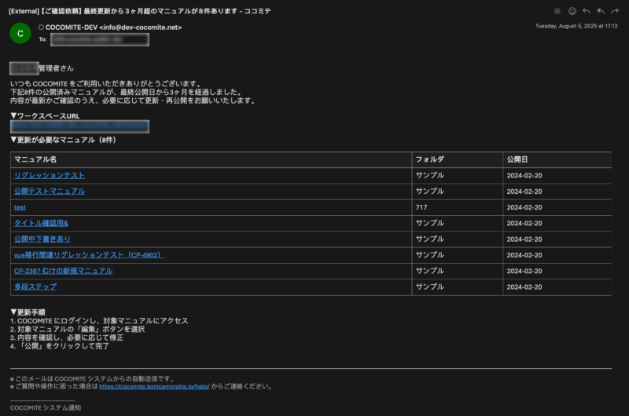
Task: Open the リグレッションテスト manual link
Action: (x=49, y=175)
